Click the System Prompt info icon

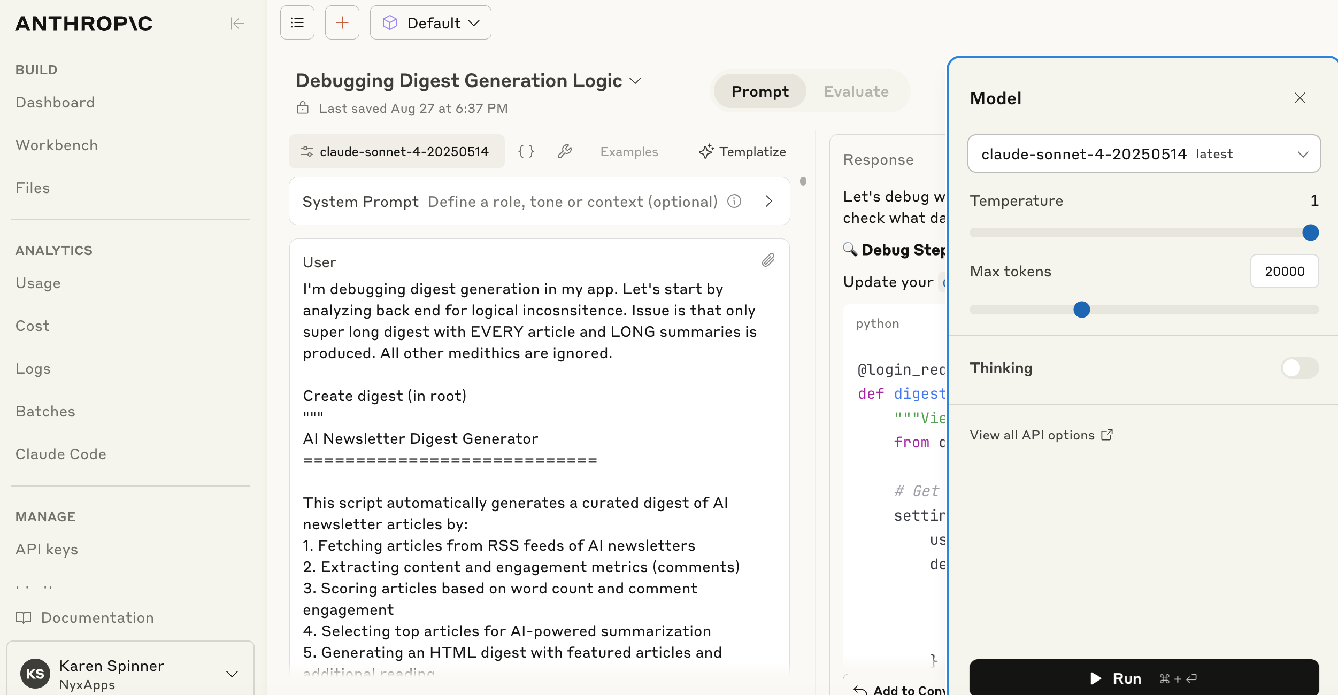(734, 202)
